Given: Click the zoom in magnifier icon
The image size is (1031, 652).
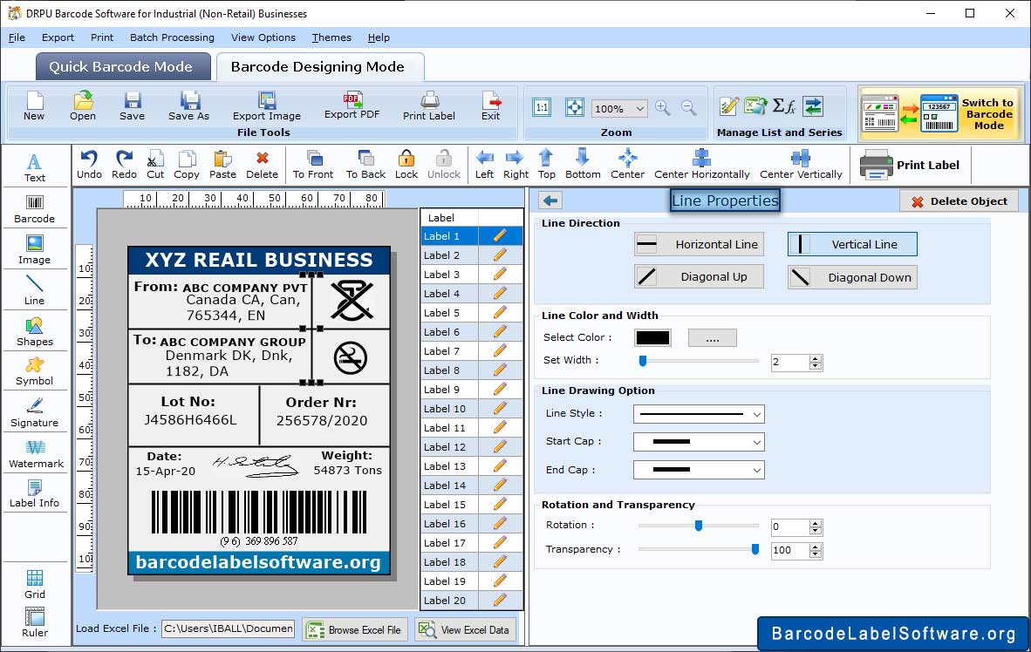Looking at the screenshot, I should pos(663,108).
